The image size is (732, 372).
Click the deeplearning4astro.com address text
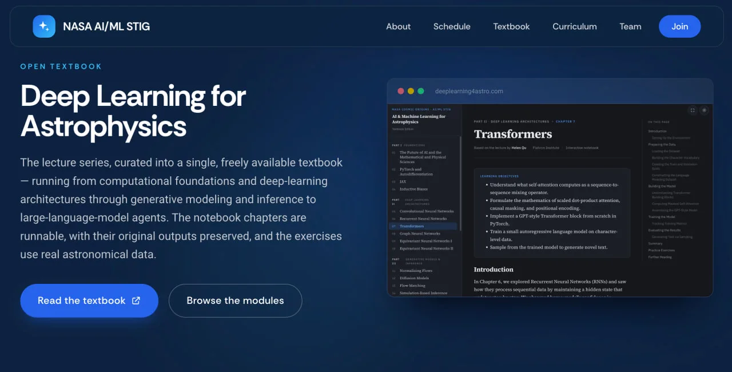tap(469, 91)
